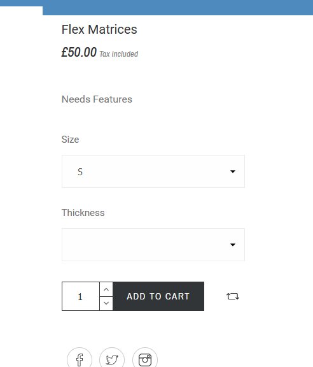The width and height of the screenshot is (313, 367).
Task: Share product on Twitter
Action: pyautogui.click(x=112, y=359)
